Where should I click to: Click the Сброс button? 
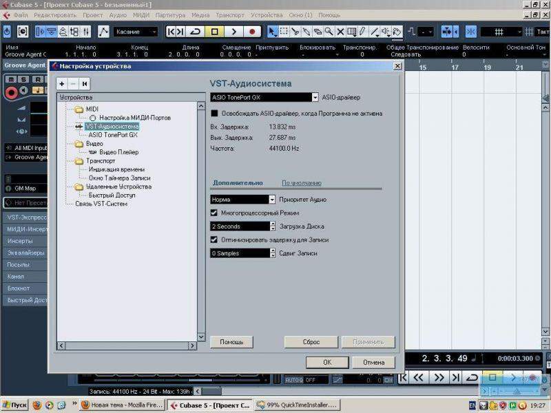(311, 341)
